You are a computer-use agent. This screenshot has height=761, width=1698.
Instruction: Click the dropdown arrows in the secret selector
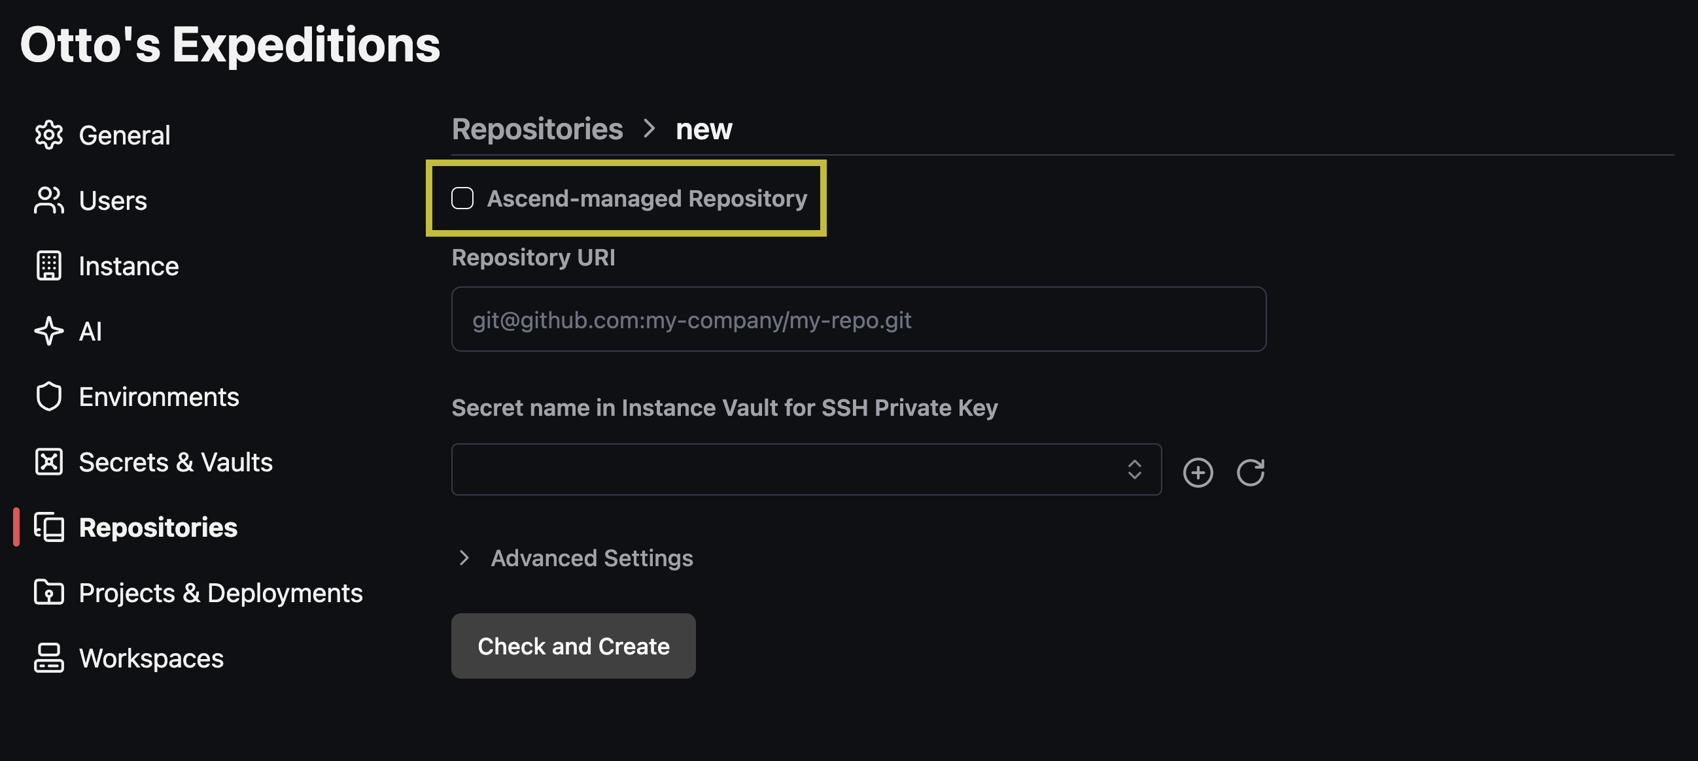tap(1134, 469)
